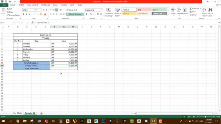
Task: Toggle Bold formatting
Action: [23, 14]
